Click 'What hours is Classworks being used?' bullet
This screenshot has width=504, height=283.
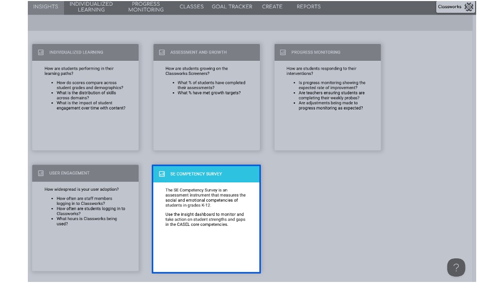pyautogui.click(x=87, y=221)
